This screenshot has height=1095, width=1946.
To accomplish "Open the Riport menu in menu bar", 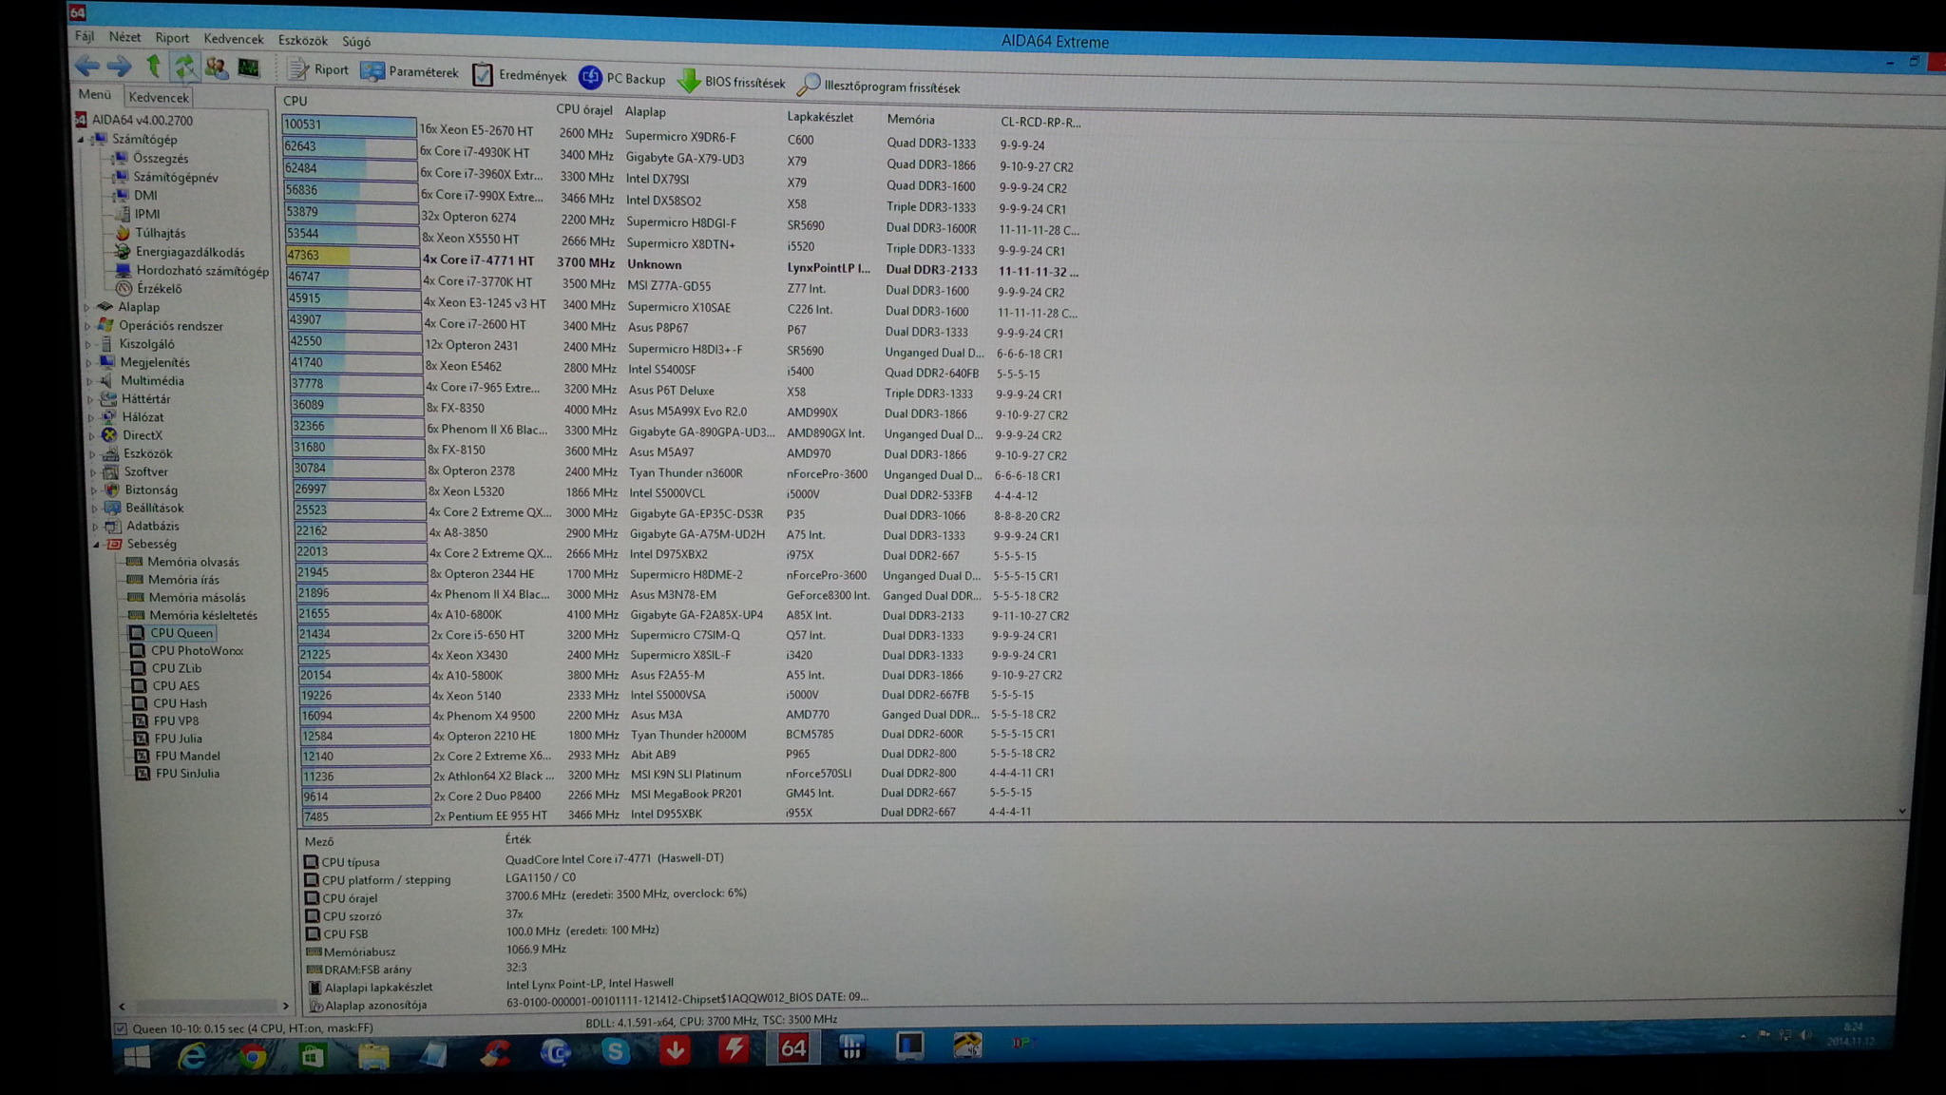I will 172,38.
